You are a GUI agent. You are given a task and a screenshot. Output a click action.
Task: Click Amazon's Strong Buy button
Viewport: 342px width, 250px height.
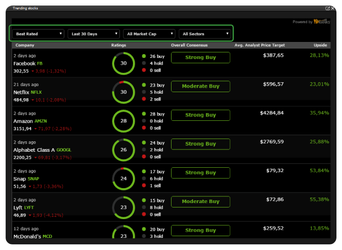pos(200,115)
